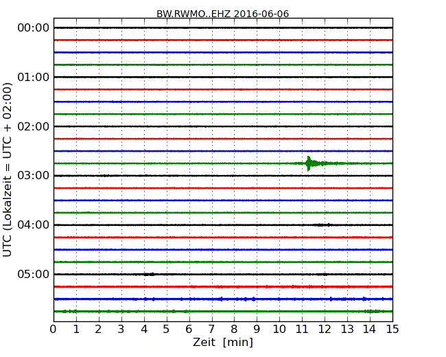Viewport: 446px width, 357px height.
Task: Click the 05:00 time label
Action: click(34, 274)
